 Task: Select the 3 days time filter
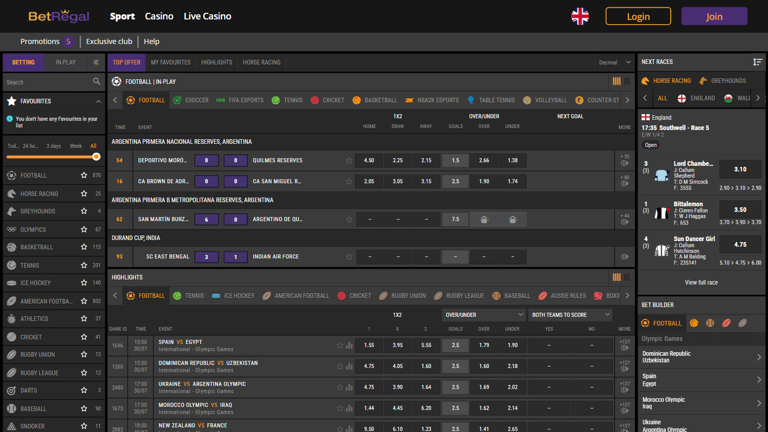(54, 146)
